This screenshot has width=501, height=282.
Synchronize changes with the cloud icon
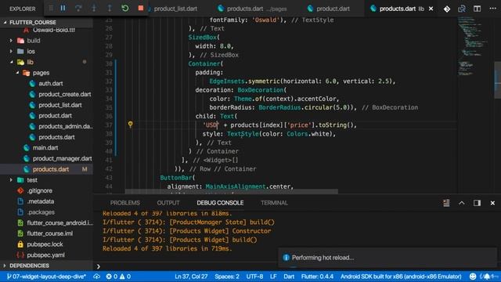pyautogui.click(x=96, y=277)
